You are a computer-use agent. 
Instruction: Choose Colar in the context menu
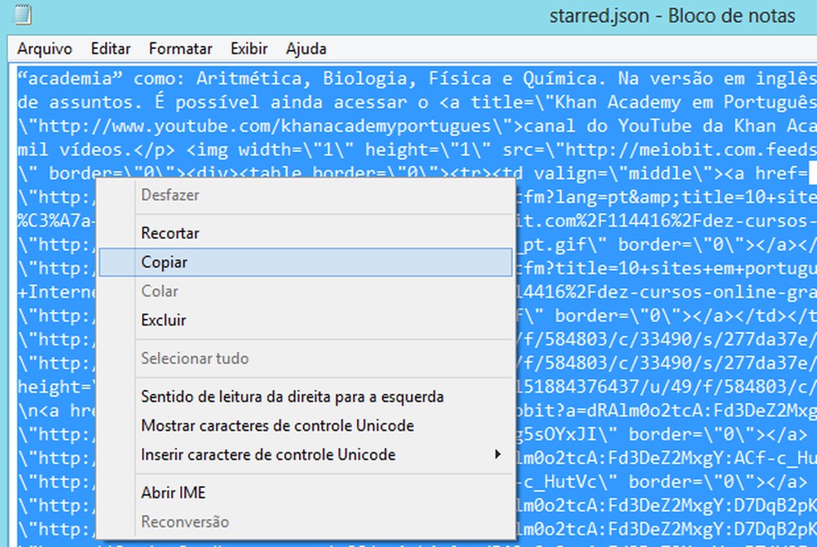click(x=306, y=291)
